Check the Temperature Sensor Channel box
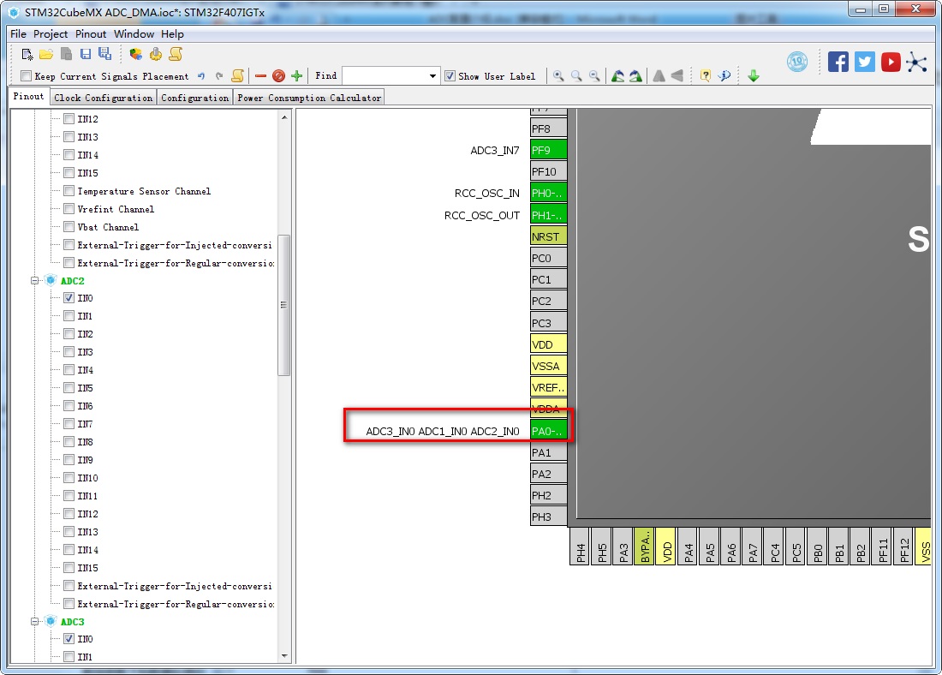Viewport: 942px width, 675px height. [69, 190]
